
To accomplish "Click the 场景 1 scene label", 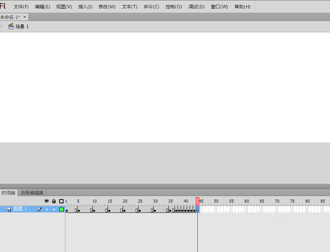I will 22,27.
